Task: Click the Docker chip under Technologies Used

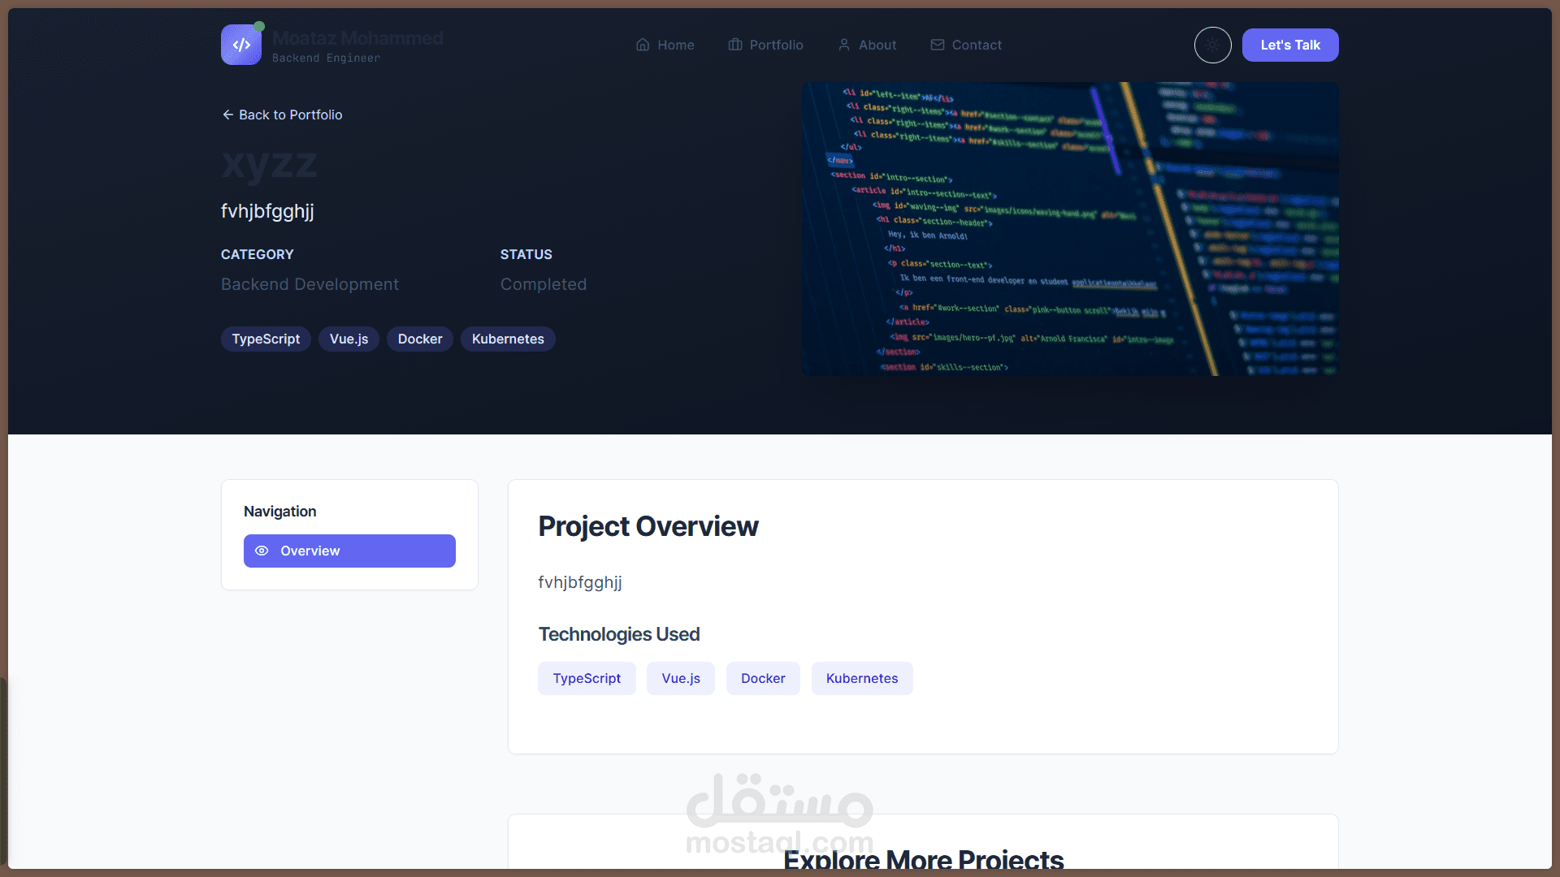Action: (x=763, y=678)
